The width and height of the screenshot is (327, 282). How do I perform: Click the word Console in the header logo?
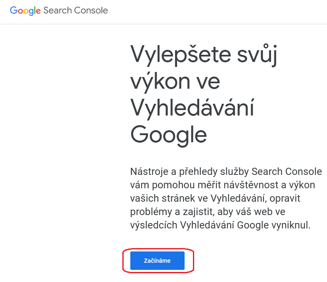point(91,10)
